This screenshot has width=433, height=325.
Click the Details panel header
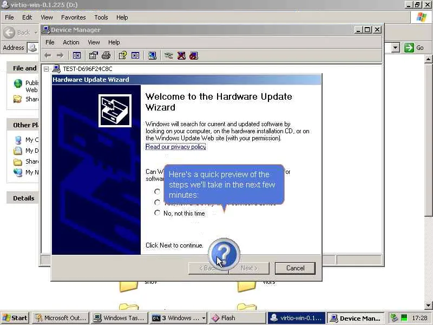click(23, 198)
